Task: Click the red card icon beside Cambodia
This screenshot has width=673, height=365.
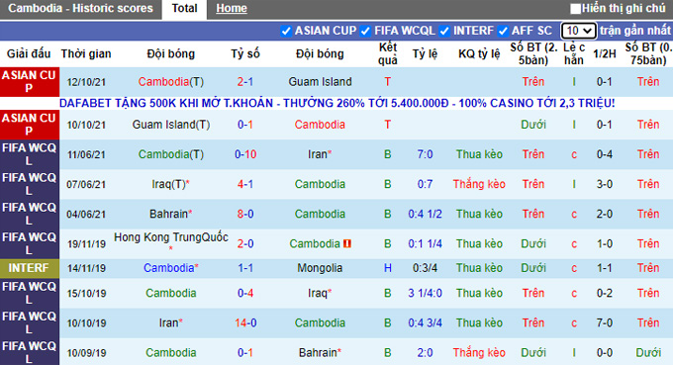Action: click(x=346, y=243)
